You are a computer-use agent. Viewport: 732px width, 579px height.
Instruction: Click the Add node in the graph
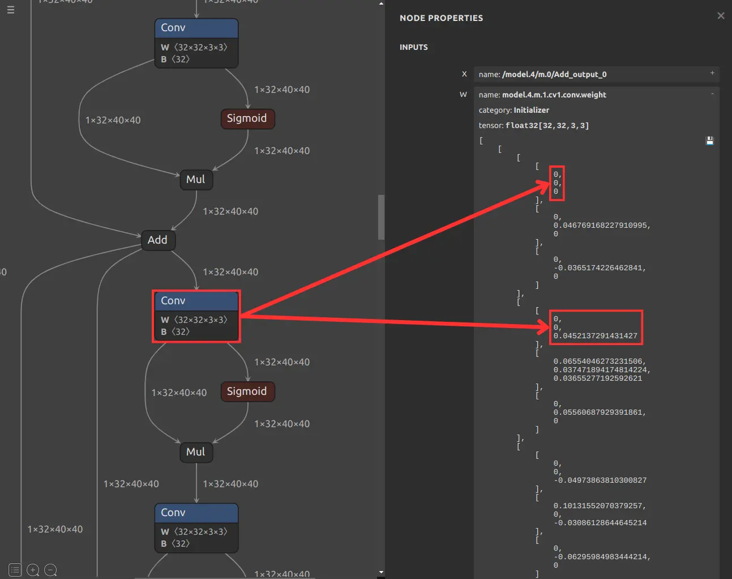click(x=158, y=240)
